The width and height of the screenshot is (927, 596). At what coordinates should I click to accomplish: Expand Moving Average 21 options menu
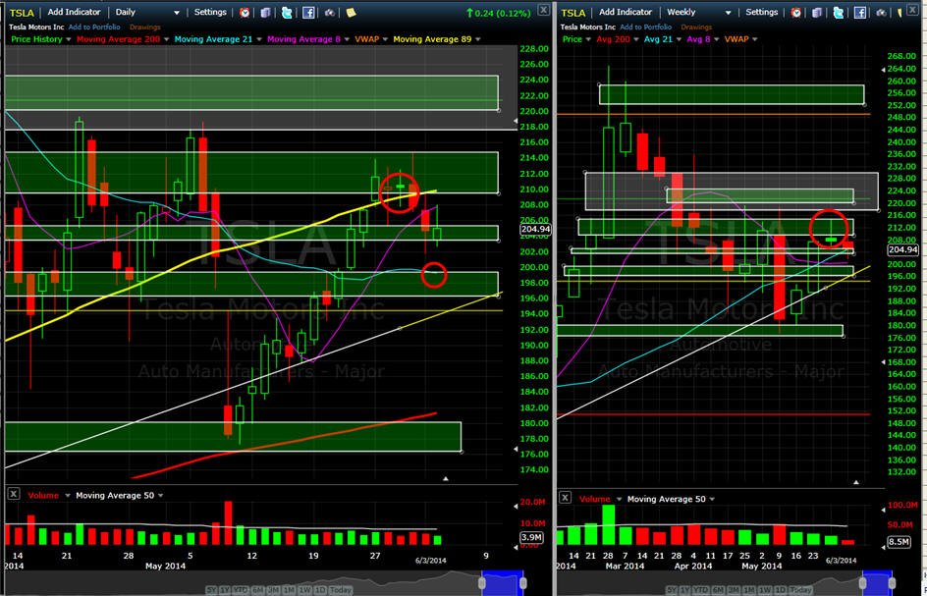point(259,39)
